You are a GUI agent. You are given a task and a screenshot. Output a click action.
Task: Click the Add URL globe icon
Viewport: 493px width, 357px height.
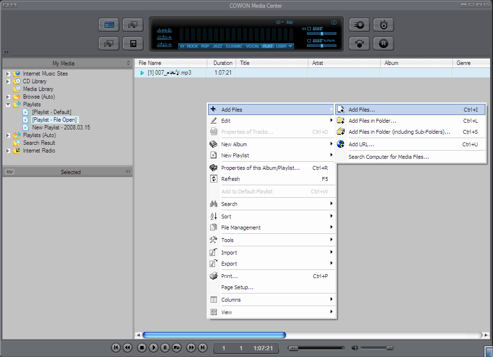341,144
